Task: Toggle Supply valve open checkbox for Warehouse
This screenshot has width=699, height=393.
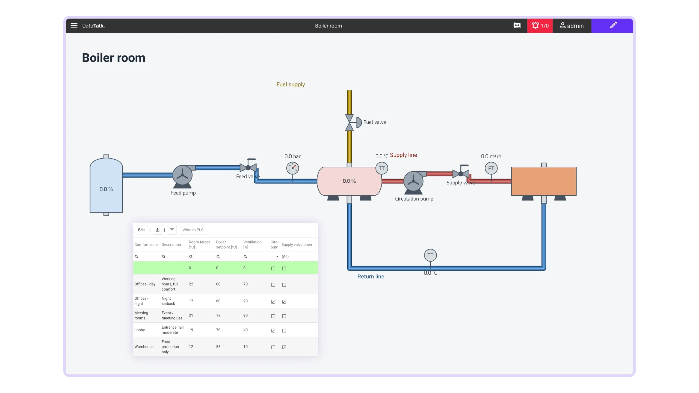Action: [284, 347]
